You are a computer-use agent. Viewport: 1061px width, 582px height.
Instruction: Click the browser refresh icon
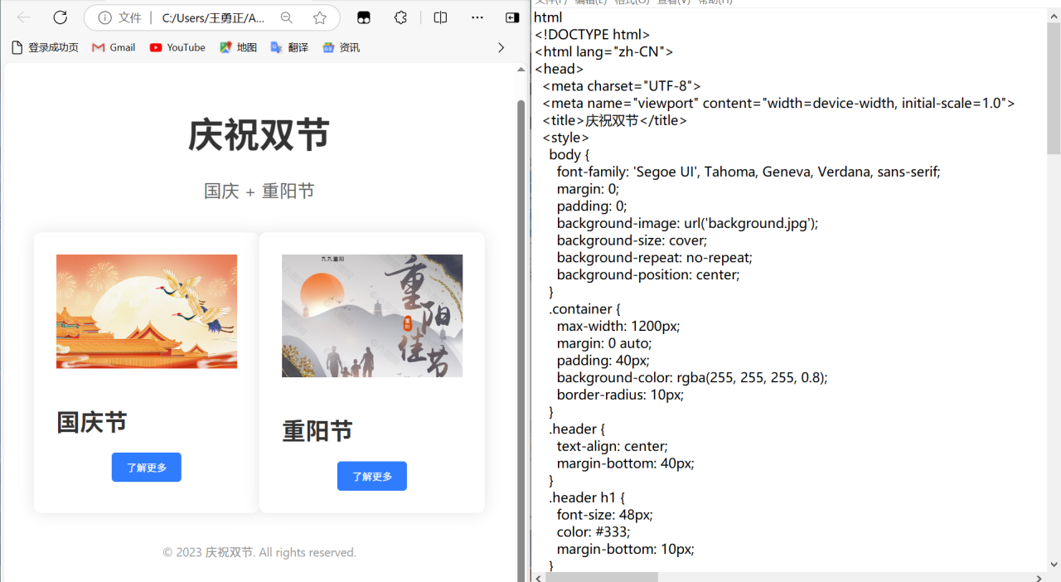pyautogui.click(x=61, y=17)
